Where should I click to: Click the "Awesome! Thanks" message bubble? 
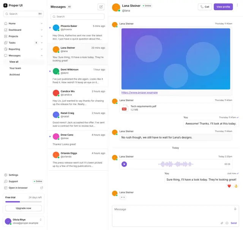coord(211,124)
